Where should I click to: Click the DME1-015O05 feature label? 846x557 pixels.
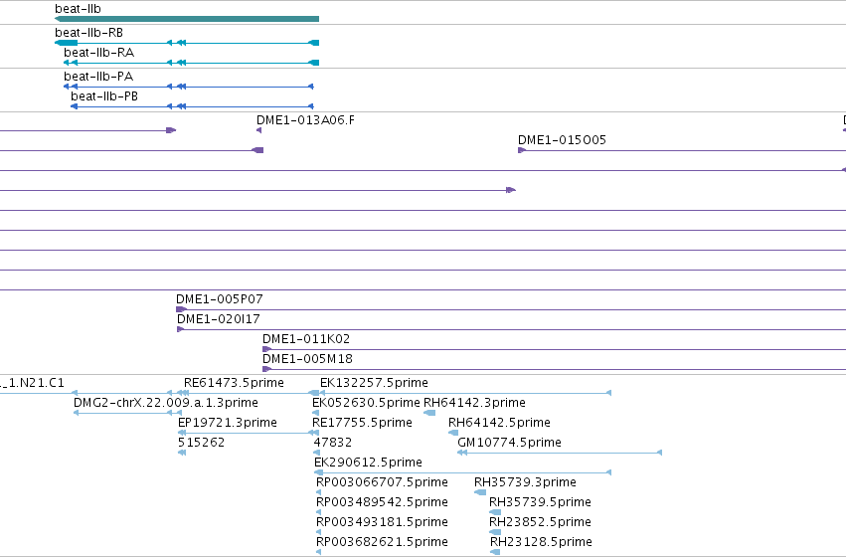pos(562,140)
